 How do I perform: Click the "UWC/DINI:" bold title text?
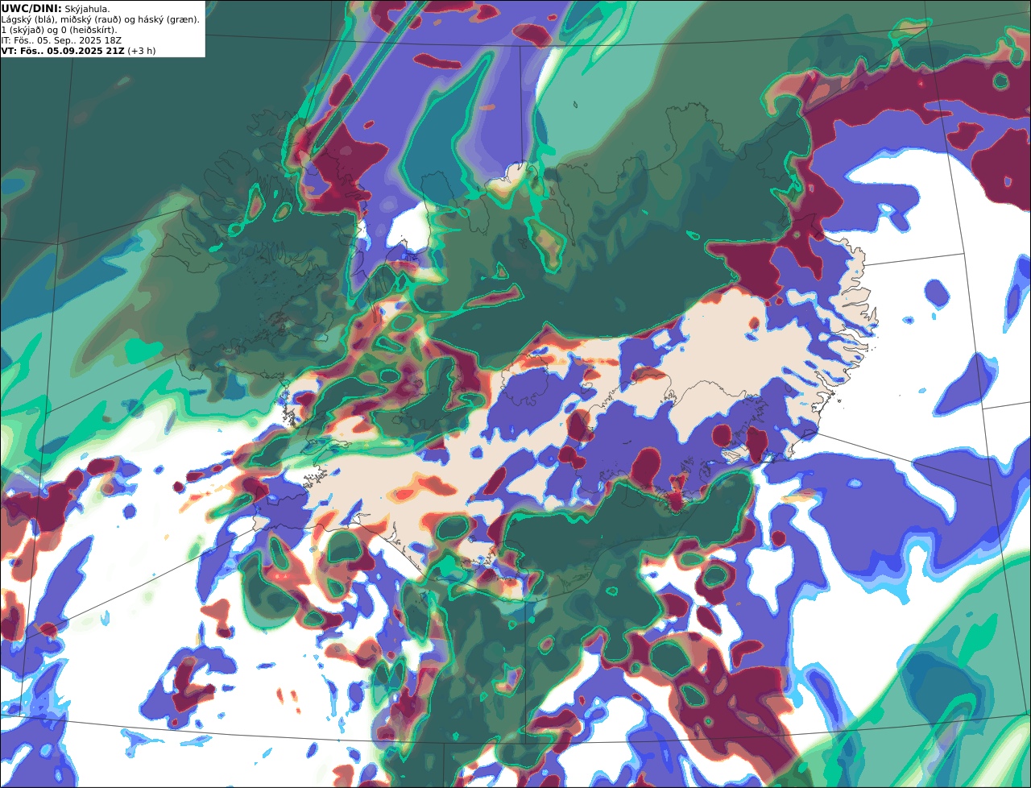tap(31, 9)
